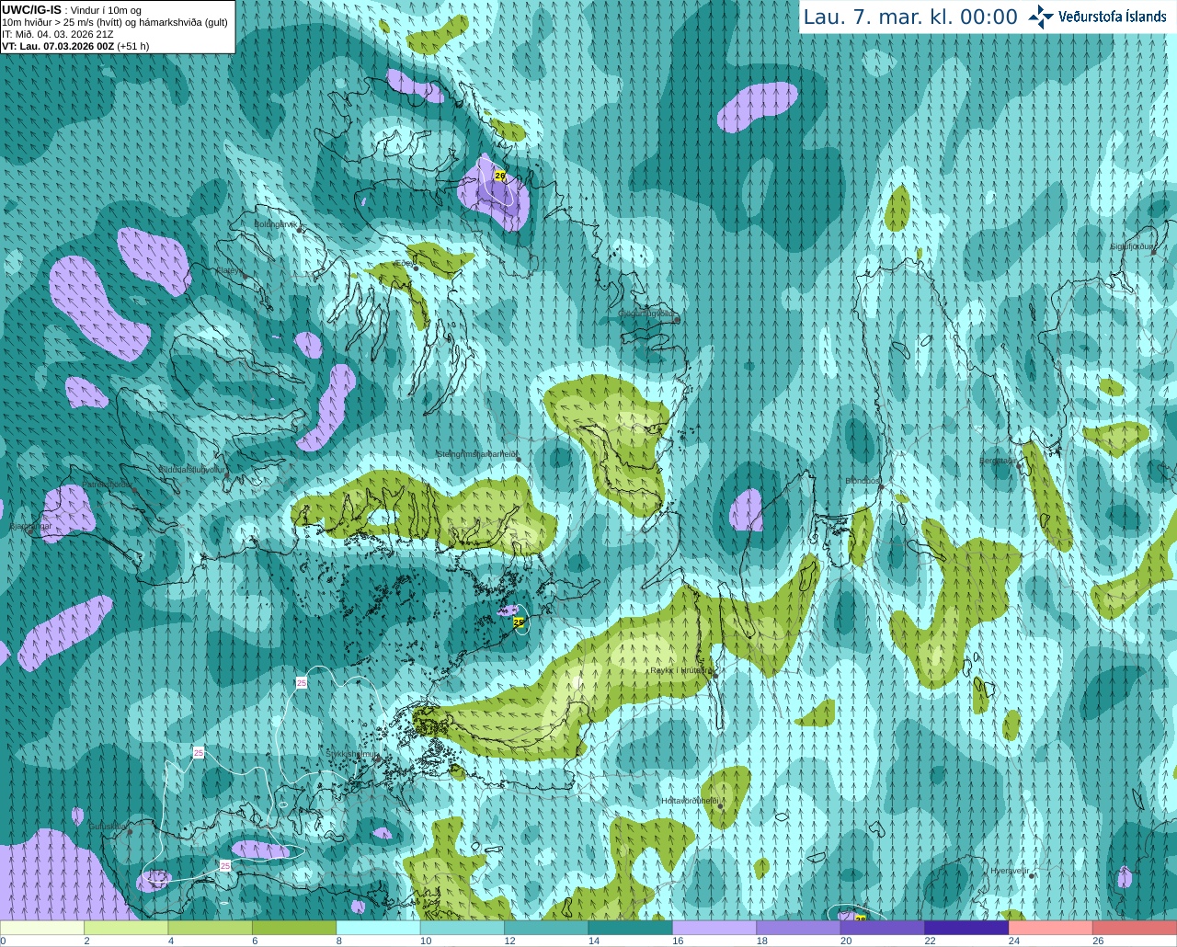Viewport: 1177px width, 947px height.
Task: Click the Bíldudalsflugvöllur station label
Action: click(x=192, y=469)
